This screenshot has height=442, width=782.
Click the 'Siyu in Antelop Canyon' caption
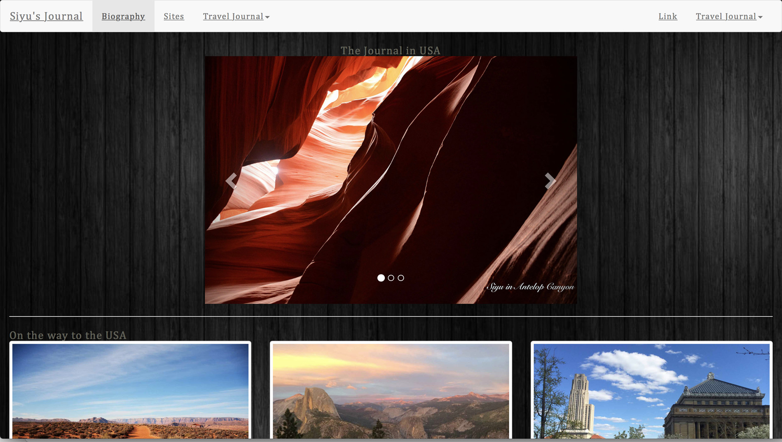(x=530, y=287)
